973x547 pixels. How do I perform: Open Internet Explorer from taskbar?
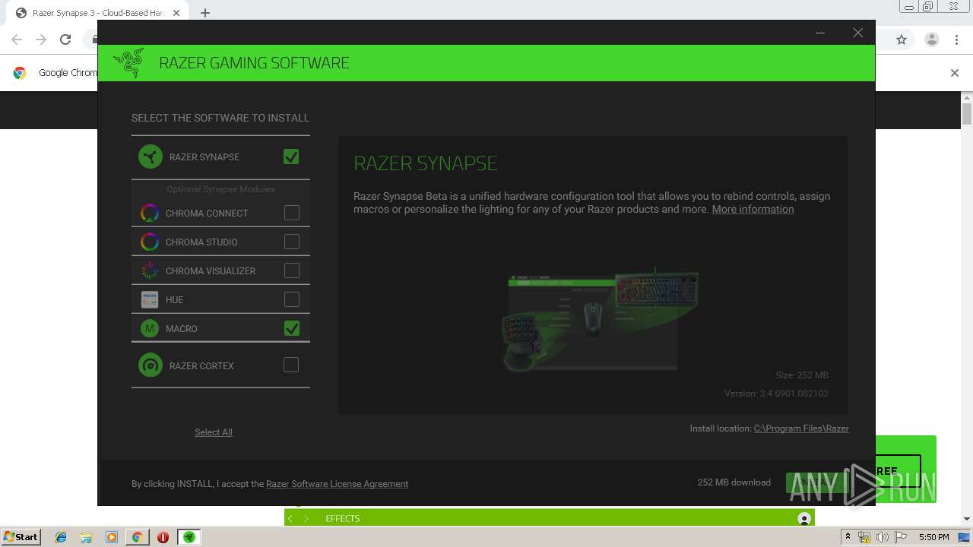(61, 537)
